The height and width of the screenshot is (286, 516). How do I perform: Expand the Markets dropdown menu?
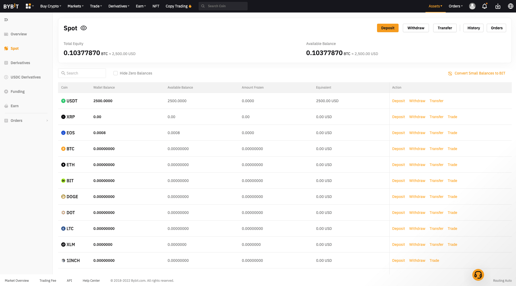76,6
